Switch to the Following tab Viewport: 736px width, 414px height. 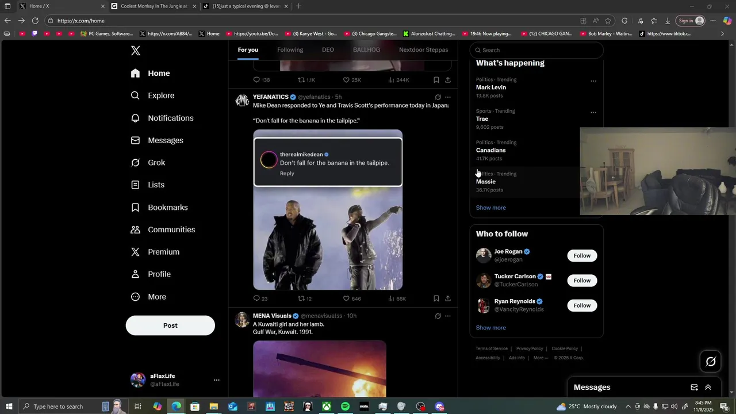point(290,50)
